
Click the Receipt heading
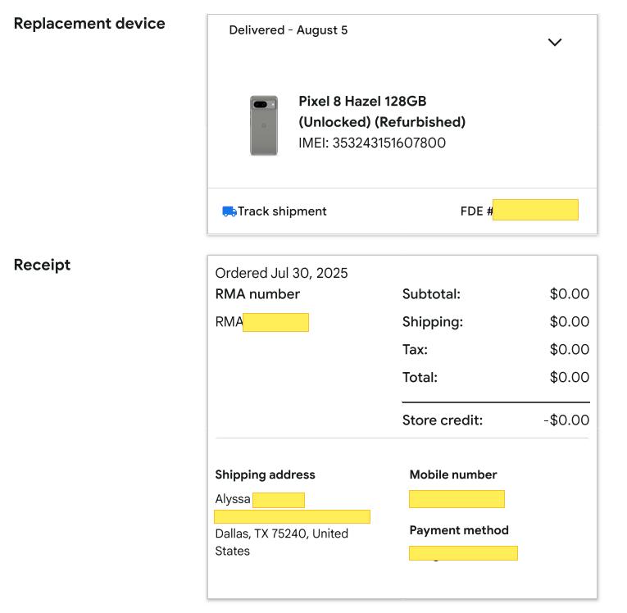42,265
